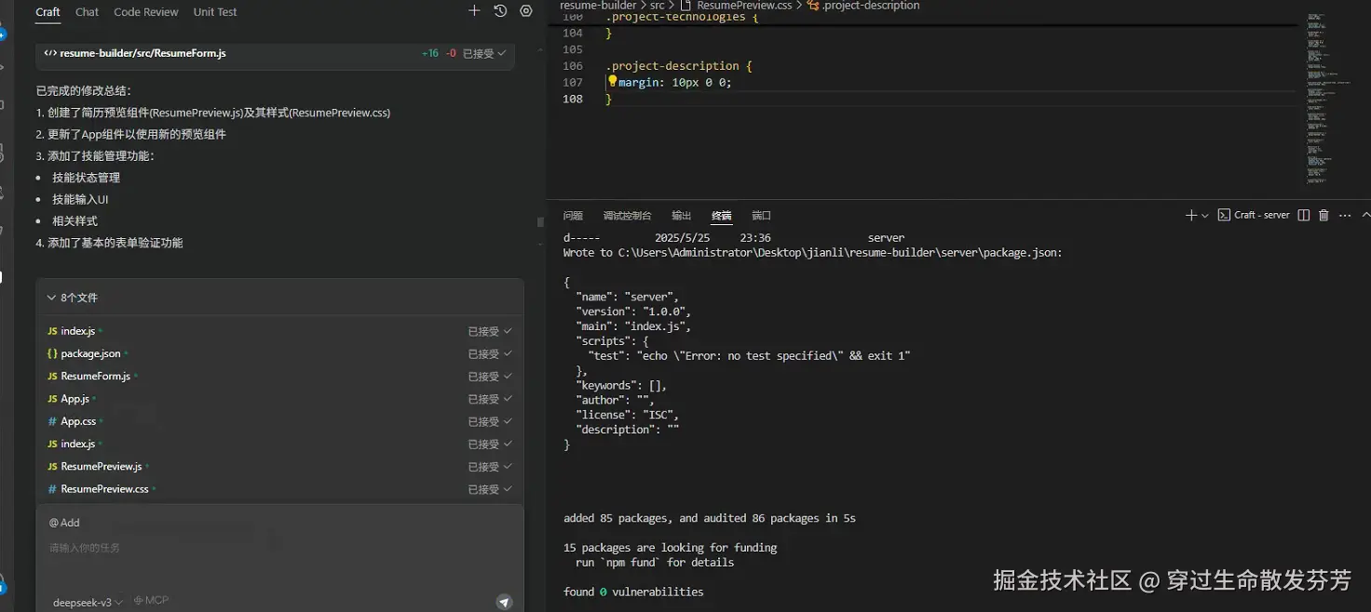This screenshot has height=612, width=1371.
Task: Click the symbol icon beside .project-description breadcrumb
Action: (x=812, y=6)
